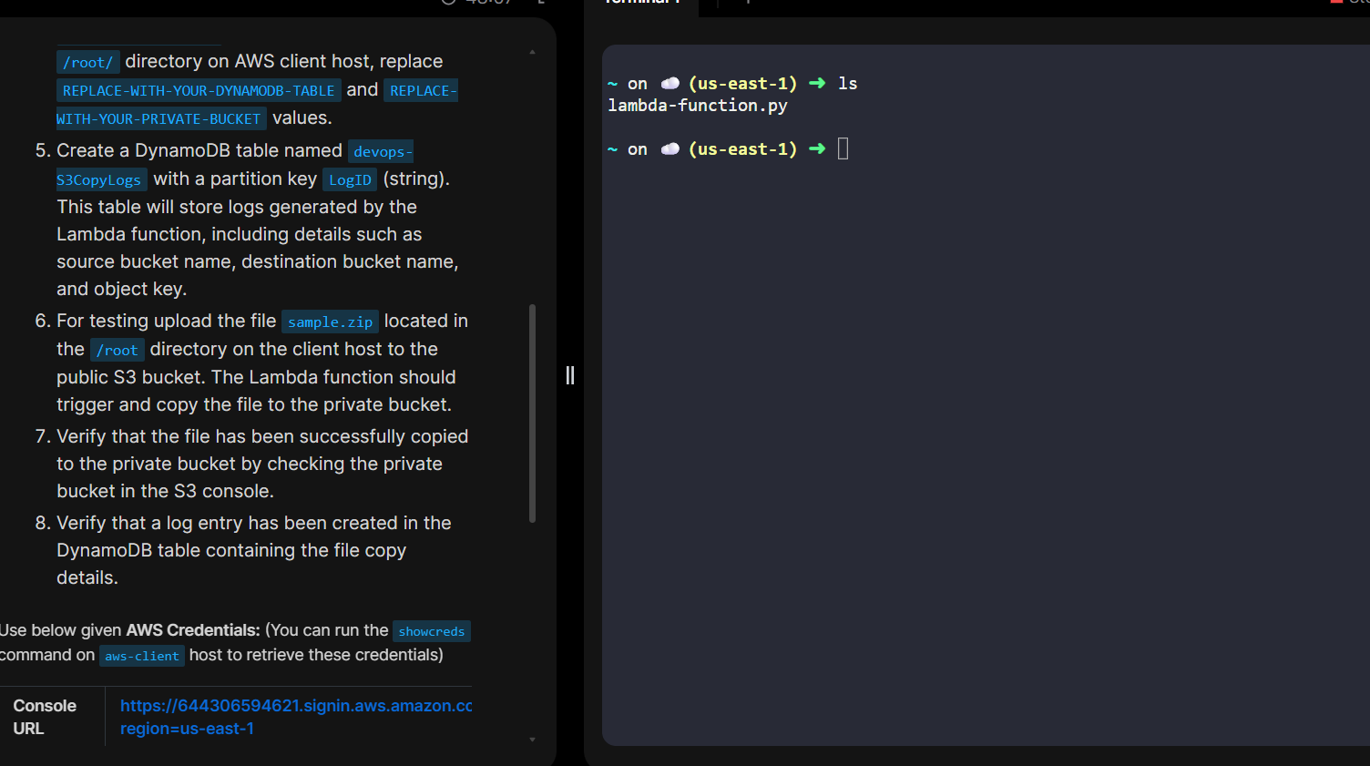
Task: Click the devops-S3CopyLogs table name code
Action: (x=382, y=152)
